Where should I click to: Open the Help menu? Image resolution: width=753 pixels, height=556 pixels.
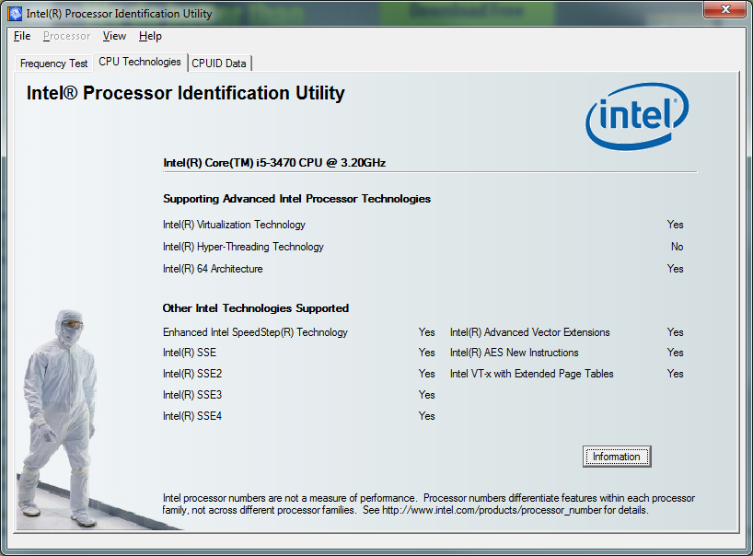click(150, 36)
